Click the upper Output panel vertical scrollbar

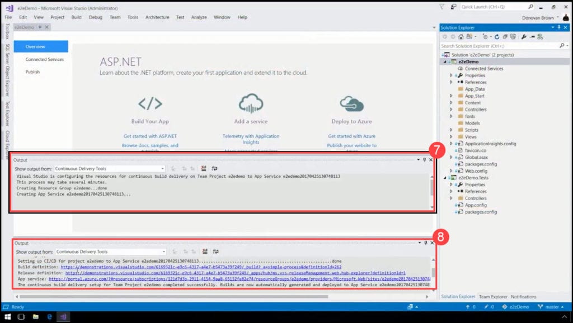coord(431,188)
